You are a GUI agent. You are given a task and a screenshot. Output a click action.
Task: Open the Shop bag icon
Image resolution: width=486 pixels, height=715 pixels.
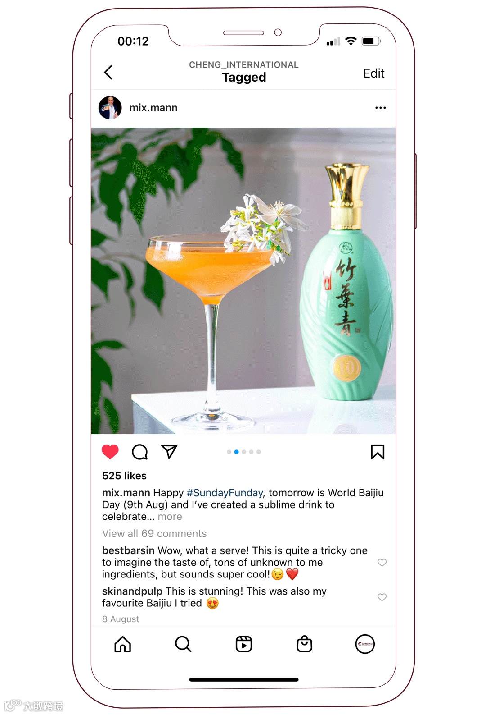pyautogui.click(x=305, y=644)
